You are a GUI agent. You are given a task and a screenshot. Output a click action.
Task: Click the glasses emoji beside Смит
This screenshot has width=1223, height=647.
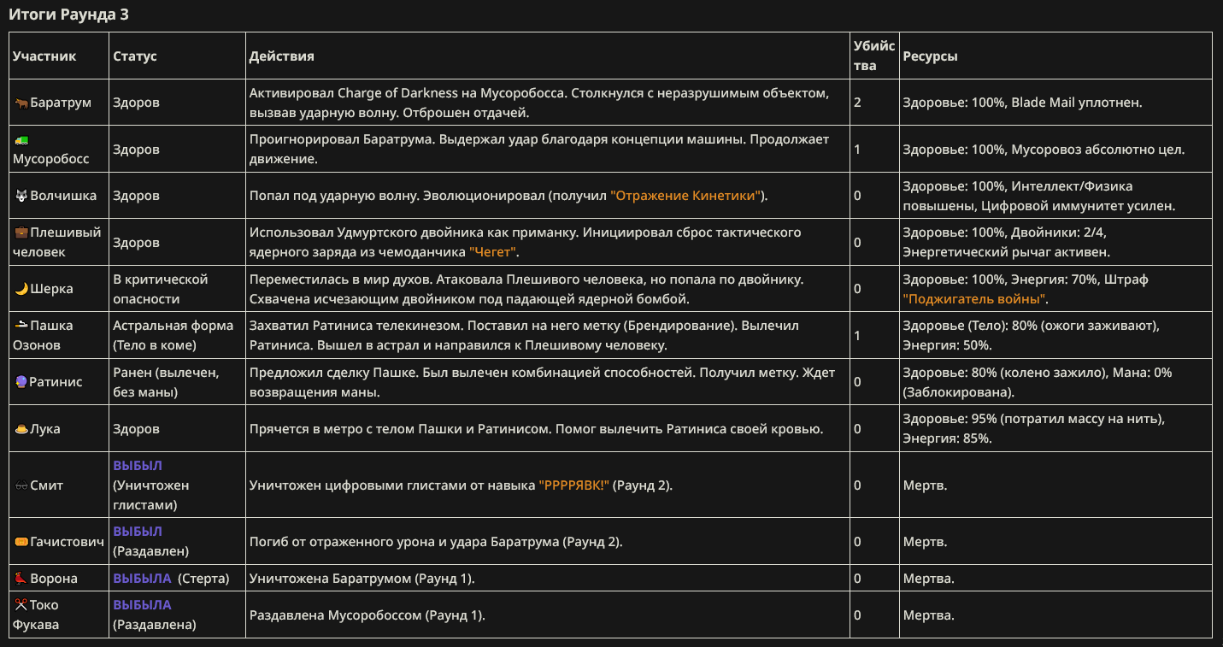coord(21,485)
